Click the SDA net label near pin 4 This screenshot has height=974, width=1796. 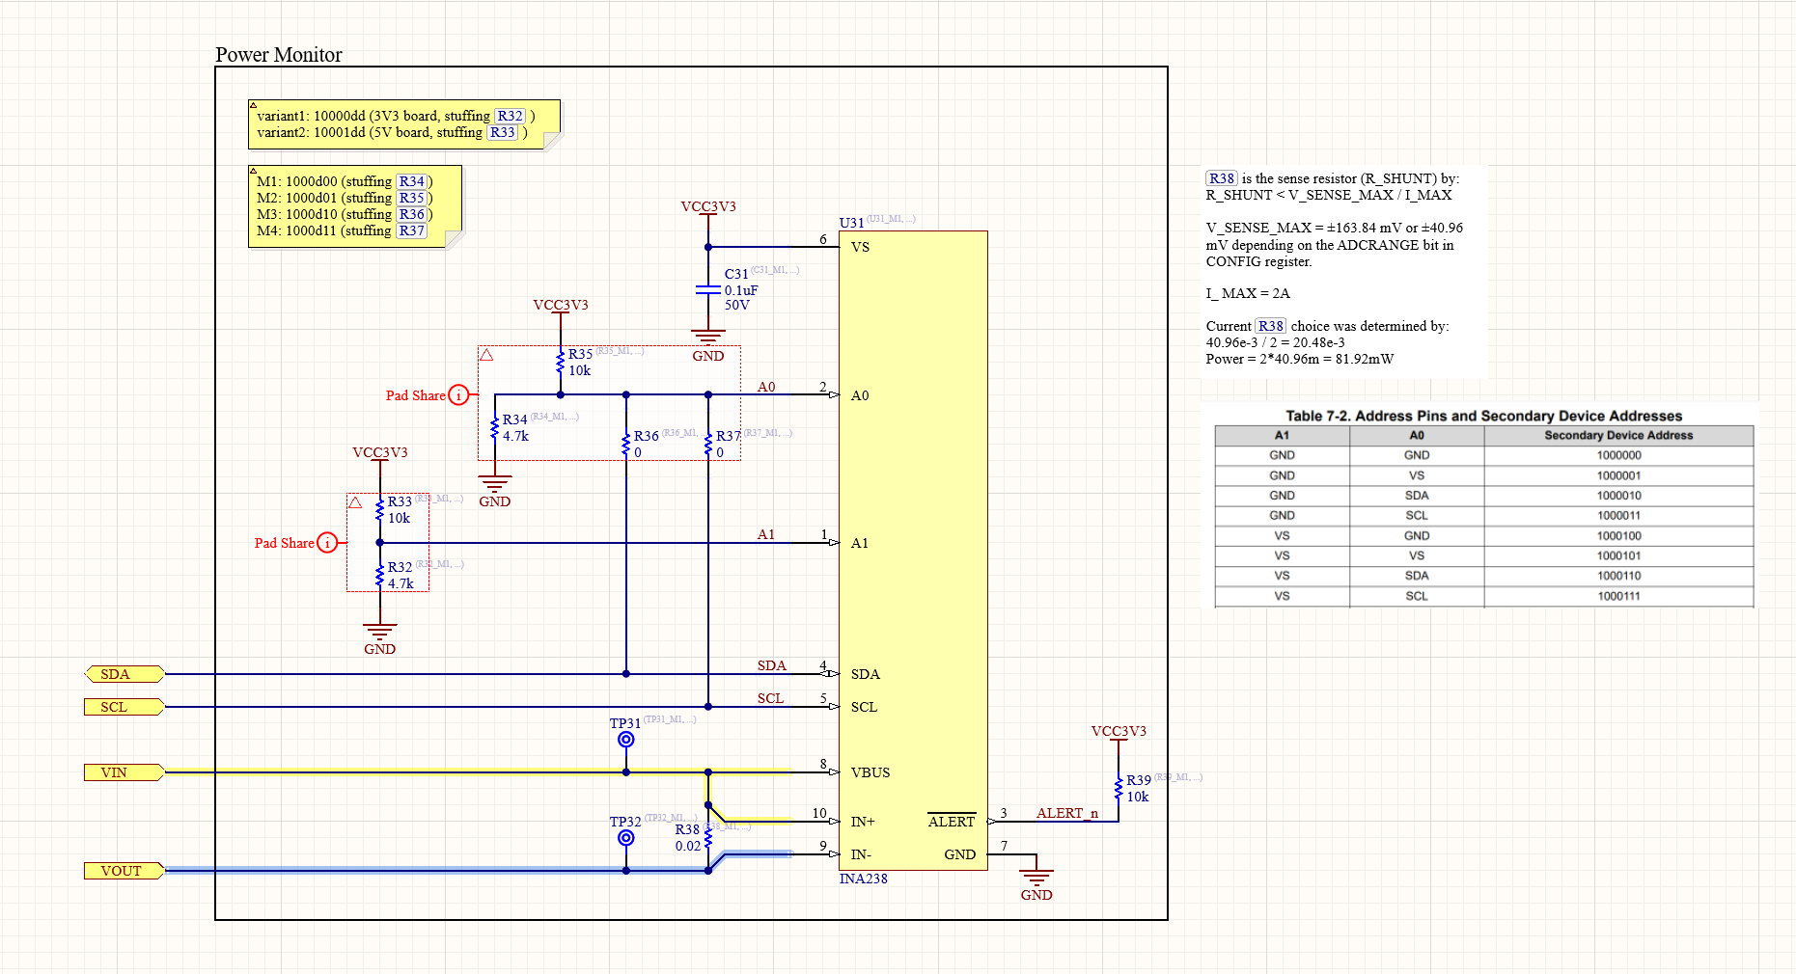click(x=772, y=665)
